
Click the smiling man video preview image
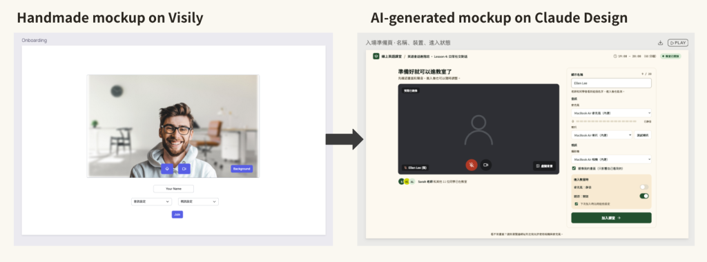[173, 126]
